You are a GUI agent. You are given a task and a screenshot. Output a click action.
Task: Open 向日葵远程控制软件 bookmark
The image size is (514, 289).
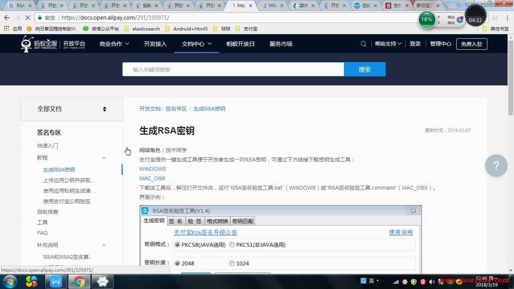tap(52, 29)
